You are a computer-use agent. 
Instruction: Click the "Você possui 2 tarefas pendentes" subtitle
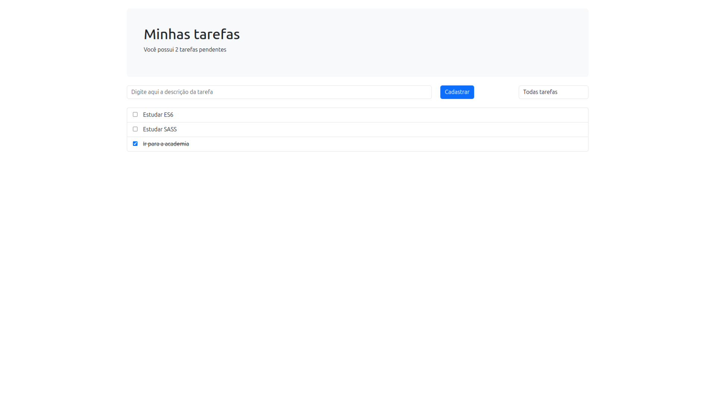pos(185,50)
